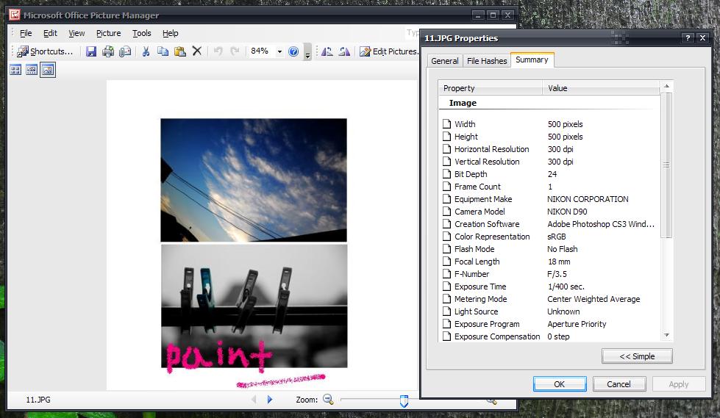Switch to the General tab
The height and width of the screenshot is (418, 720).
coord(444,60)
